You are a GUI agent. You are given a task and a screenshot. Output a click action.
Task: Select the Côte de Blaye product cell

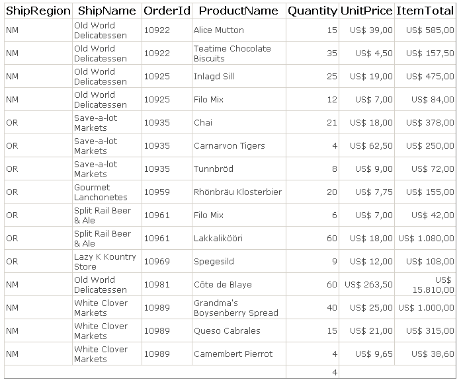223,285
